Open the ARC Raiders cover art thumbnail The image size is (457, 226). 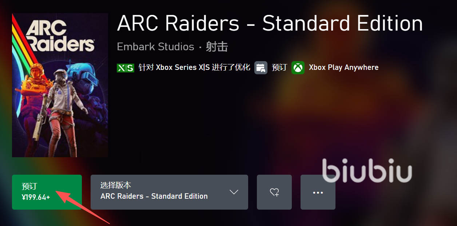coord(60,85)
